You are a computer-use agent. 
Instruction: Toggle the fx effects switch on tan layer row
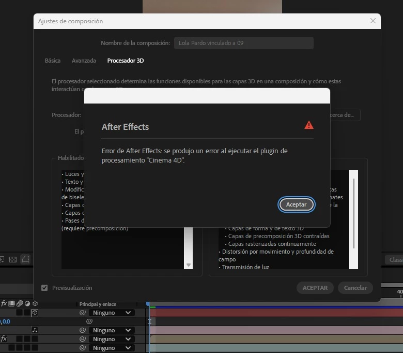click(x=4, y=339)
